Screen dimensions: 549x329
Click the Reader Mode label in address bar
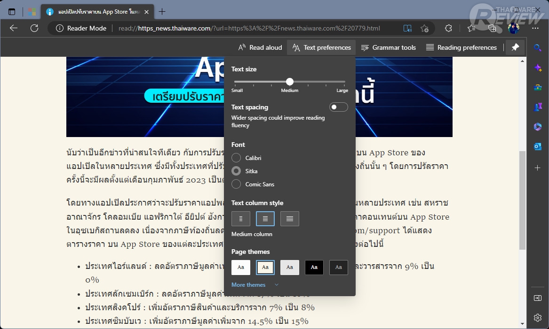(87, 28)
